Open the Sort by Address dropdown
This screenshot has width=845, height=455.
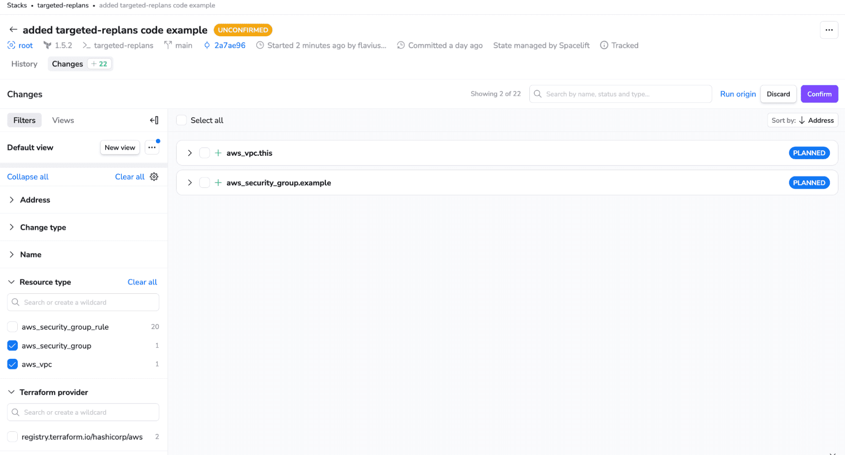pyautogui.click(x=803, y=120)
